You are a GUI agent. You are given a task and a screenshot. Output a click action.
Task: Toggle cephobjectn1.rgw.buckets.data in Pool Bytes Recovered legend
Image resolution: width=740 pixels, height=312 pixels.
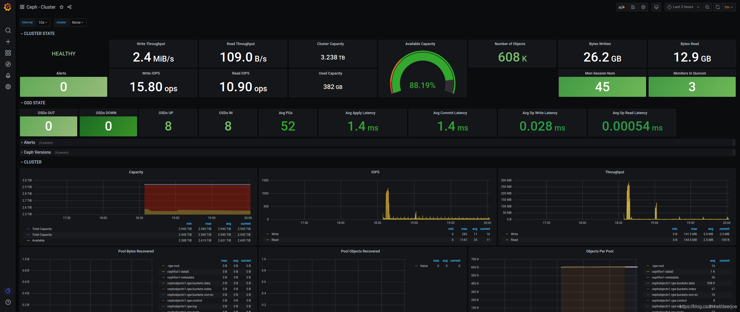[189, 283]
